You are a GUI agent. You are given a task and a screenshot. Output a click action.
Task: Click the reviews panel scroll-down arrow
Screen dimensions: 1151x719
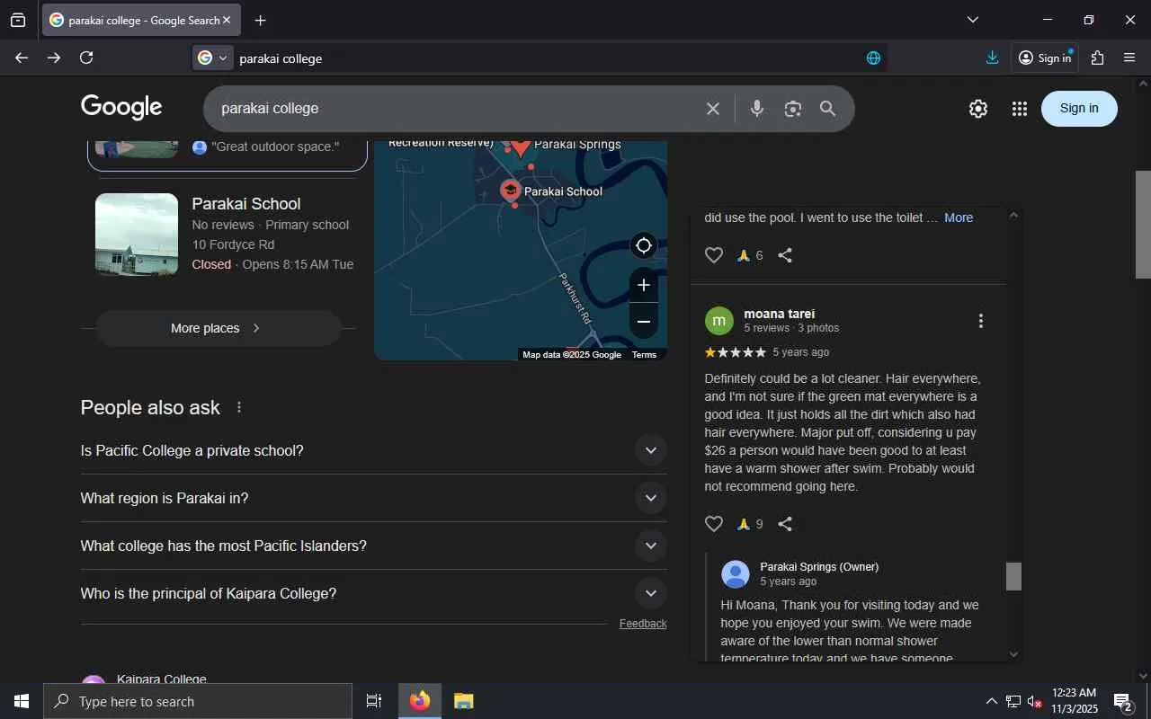pyautogui.click(x=1014, y=654)
